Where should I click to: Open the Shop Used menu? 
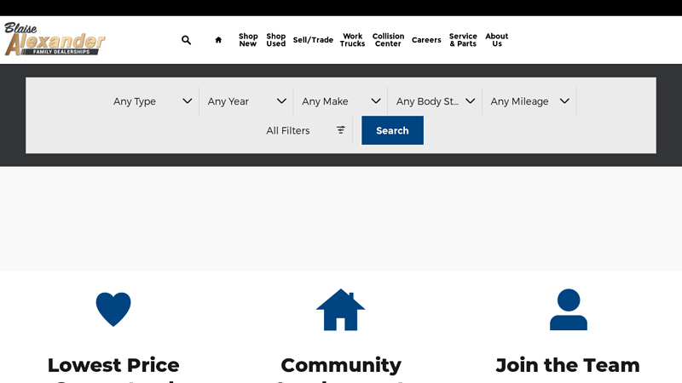click(x=275, y=40)
